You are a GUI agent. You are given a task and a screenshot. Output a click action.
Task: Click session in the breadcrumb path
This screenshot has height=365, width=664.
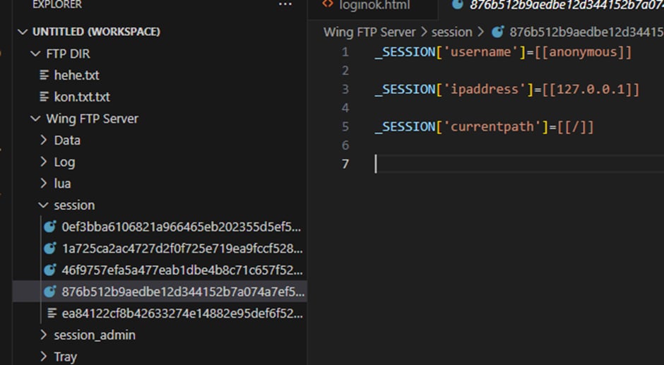[x=451, y=32]
